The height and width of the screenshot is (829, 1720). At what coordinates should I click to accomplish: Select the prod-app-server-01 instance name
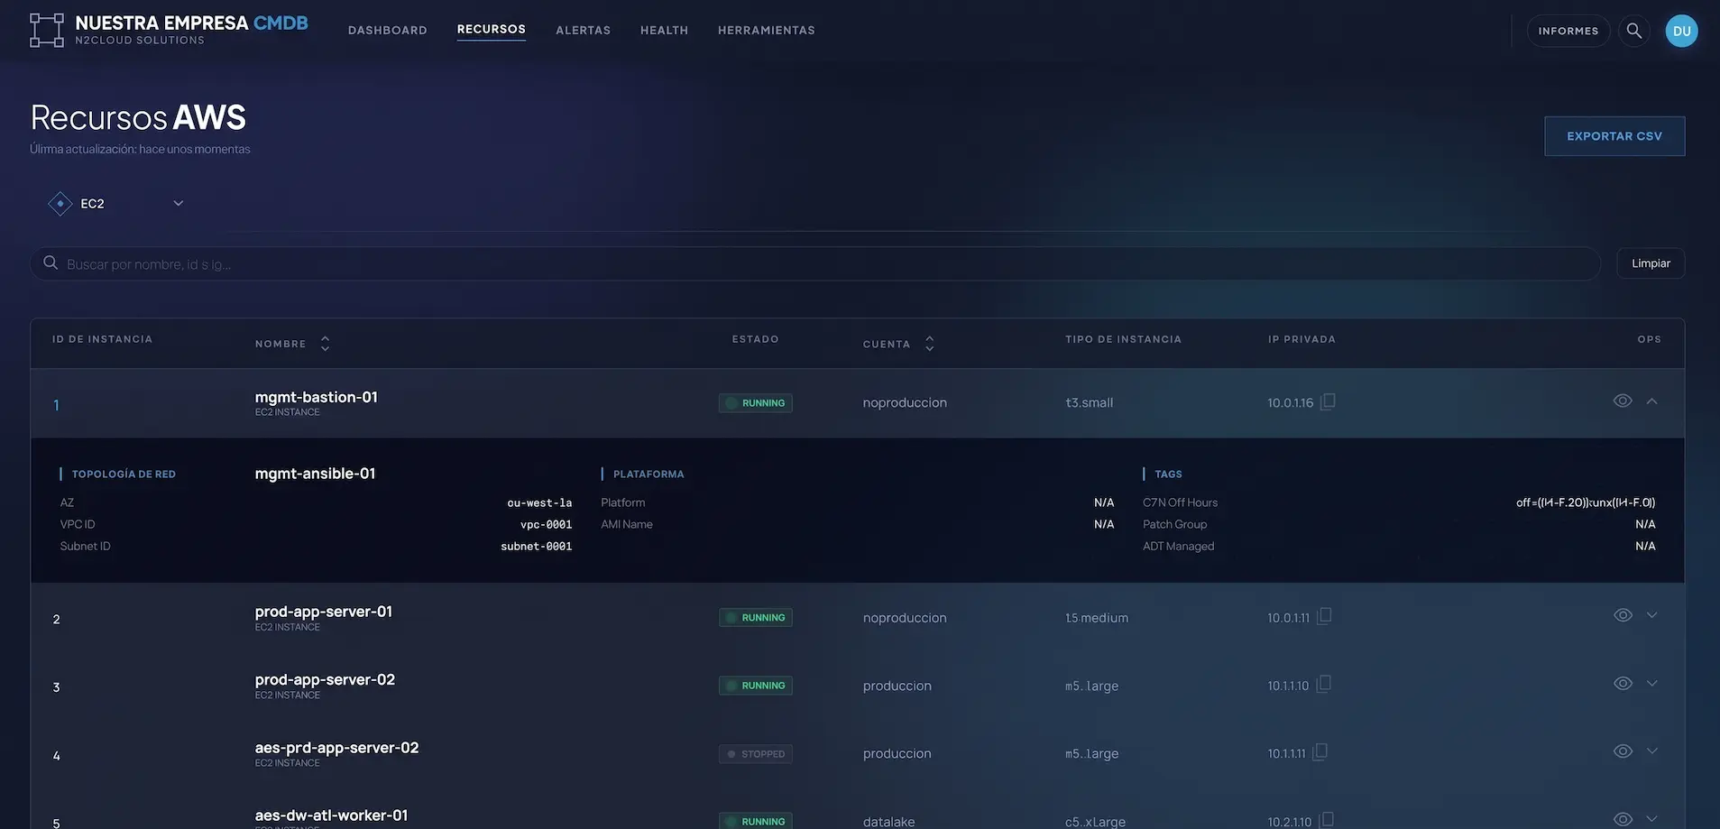[x=324, y=612]
